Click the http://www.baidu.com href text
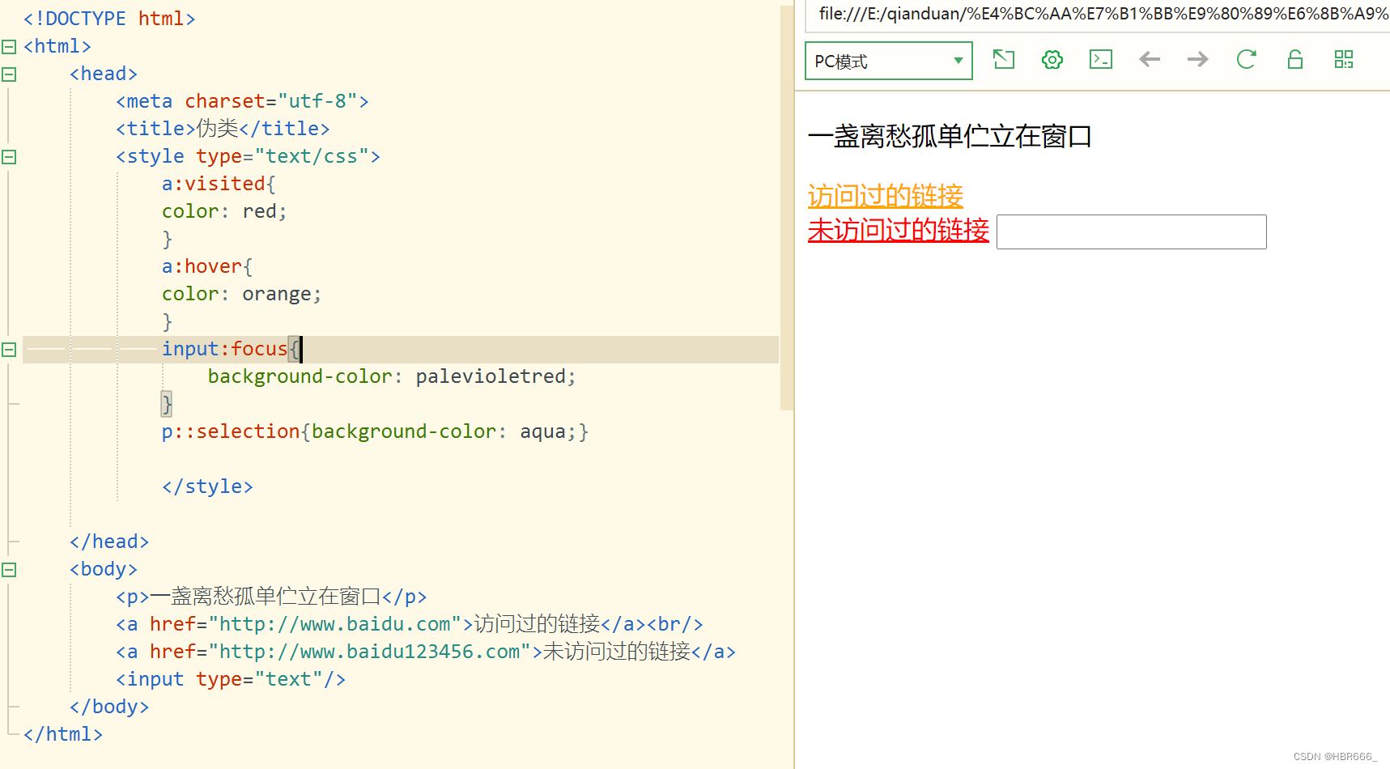Image resolution: width=1390 pixels, height=769 pixels. coord(335,624)
